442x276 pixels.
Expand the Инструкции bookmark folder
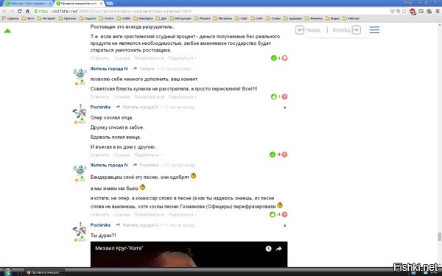180,18
